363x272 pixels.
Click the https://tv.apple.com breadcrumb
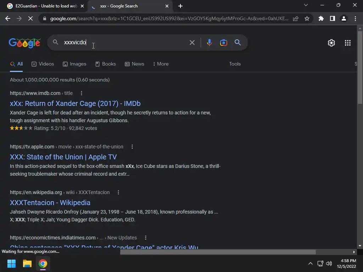[32, 147]
